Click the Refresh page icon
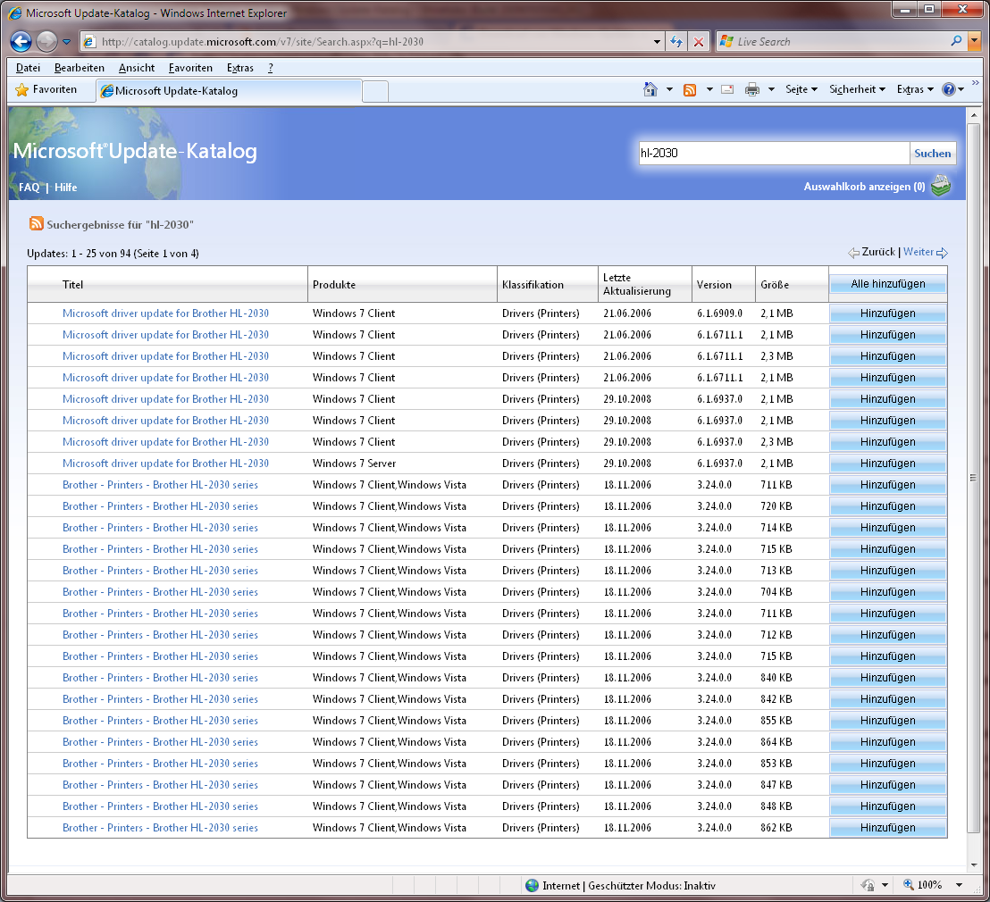This screenshot has height=902, width=990. pos(676,42)
